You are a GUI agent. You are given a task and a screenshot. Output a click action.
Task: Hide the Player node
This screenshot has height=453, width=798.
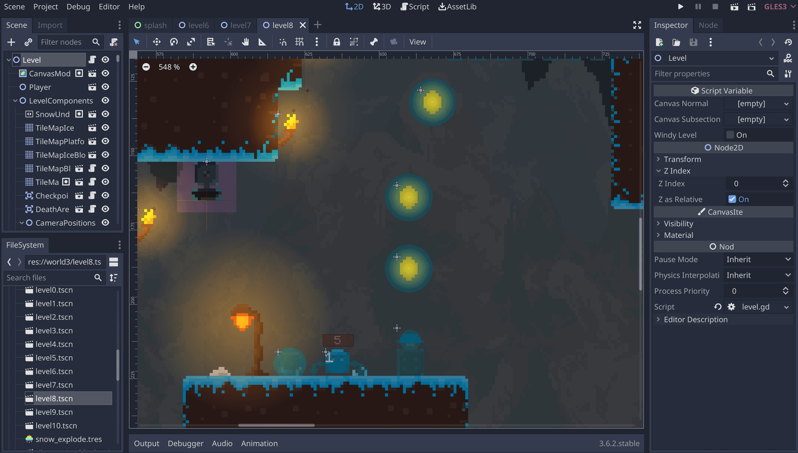tap(106, 87)
